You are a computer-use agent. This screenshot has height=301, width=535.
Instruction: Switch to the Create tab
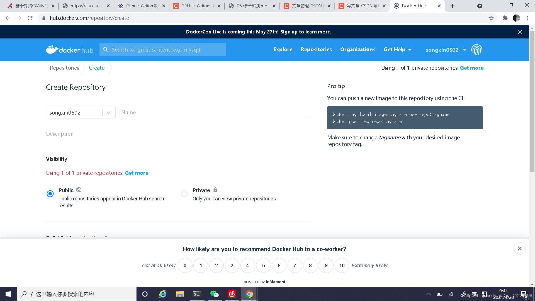click(96, 68)
